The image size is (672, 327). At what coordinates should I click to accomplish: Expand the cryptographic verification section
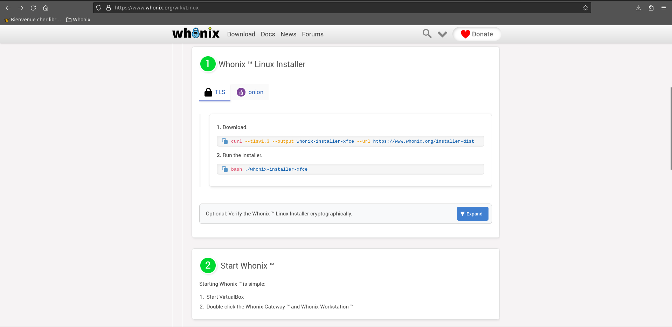pos(472,214)
